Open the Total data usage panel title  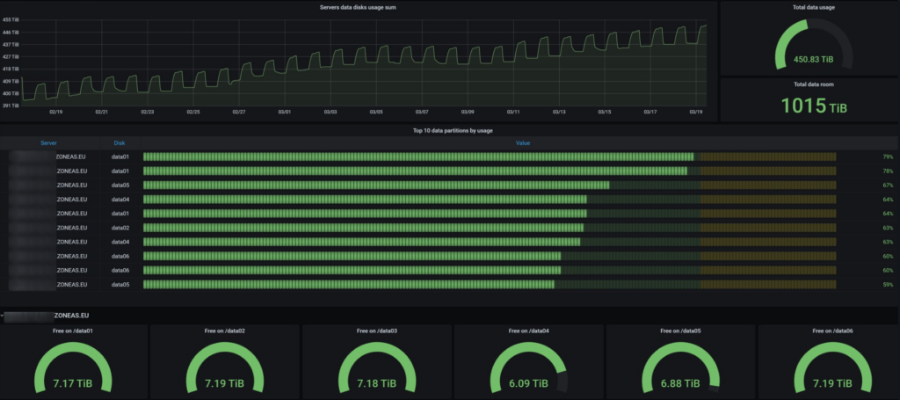814,7
